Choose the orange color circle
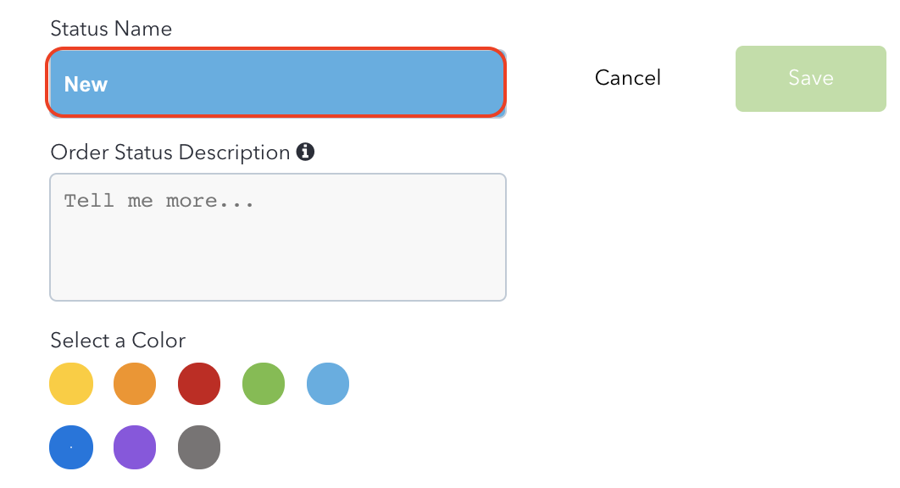 pos(135,384)
